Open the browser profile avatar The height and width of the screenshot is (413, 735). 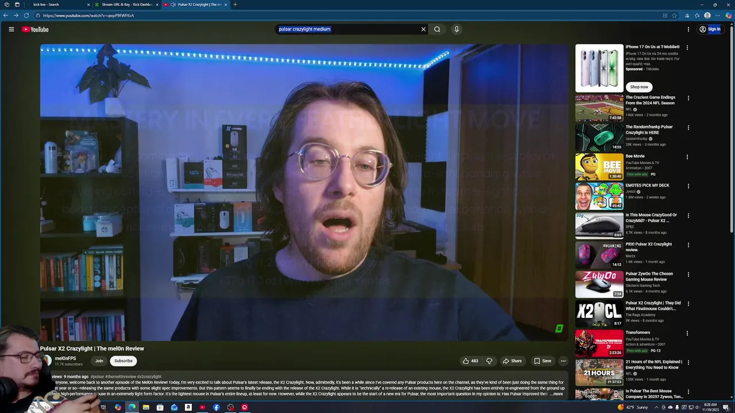(707, 15)
